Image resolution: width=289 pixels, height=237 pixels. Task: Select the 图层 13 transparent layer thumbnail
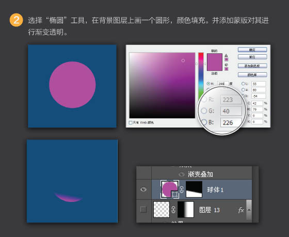tap(162, 210)
